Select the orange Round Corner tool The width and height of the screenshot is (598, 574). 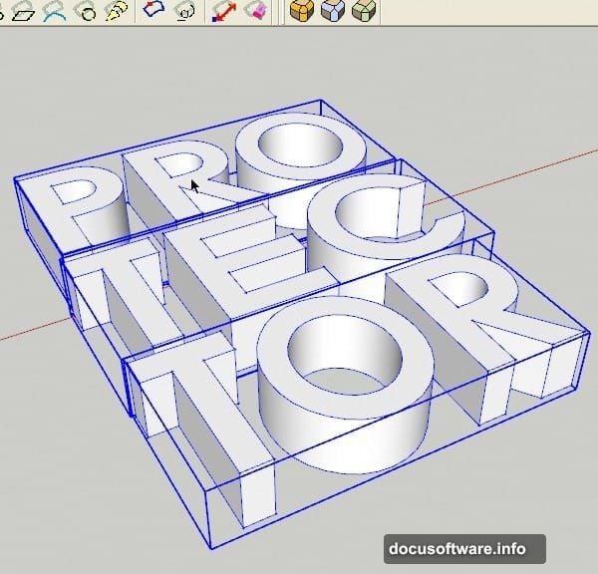tap(302, 11)
